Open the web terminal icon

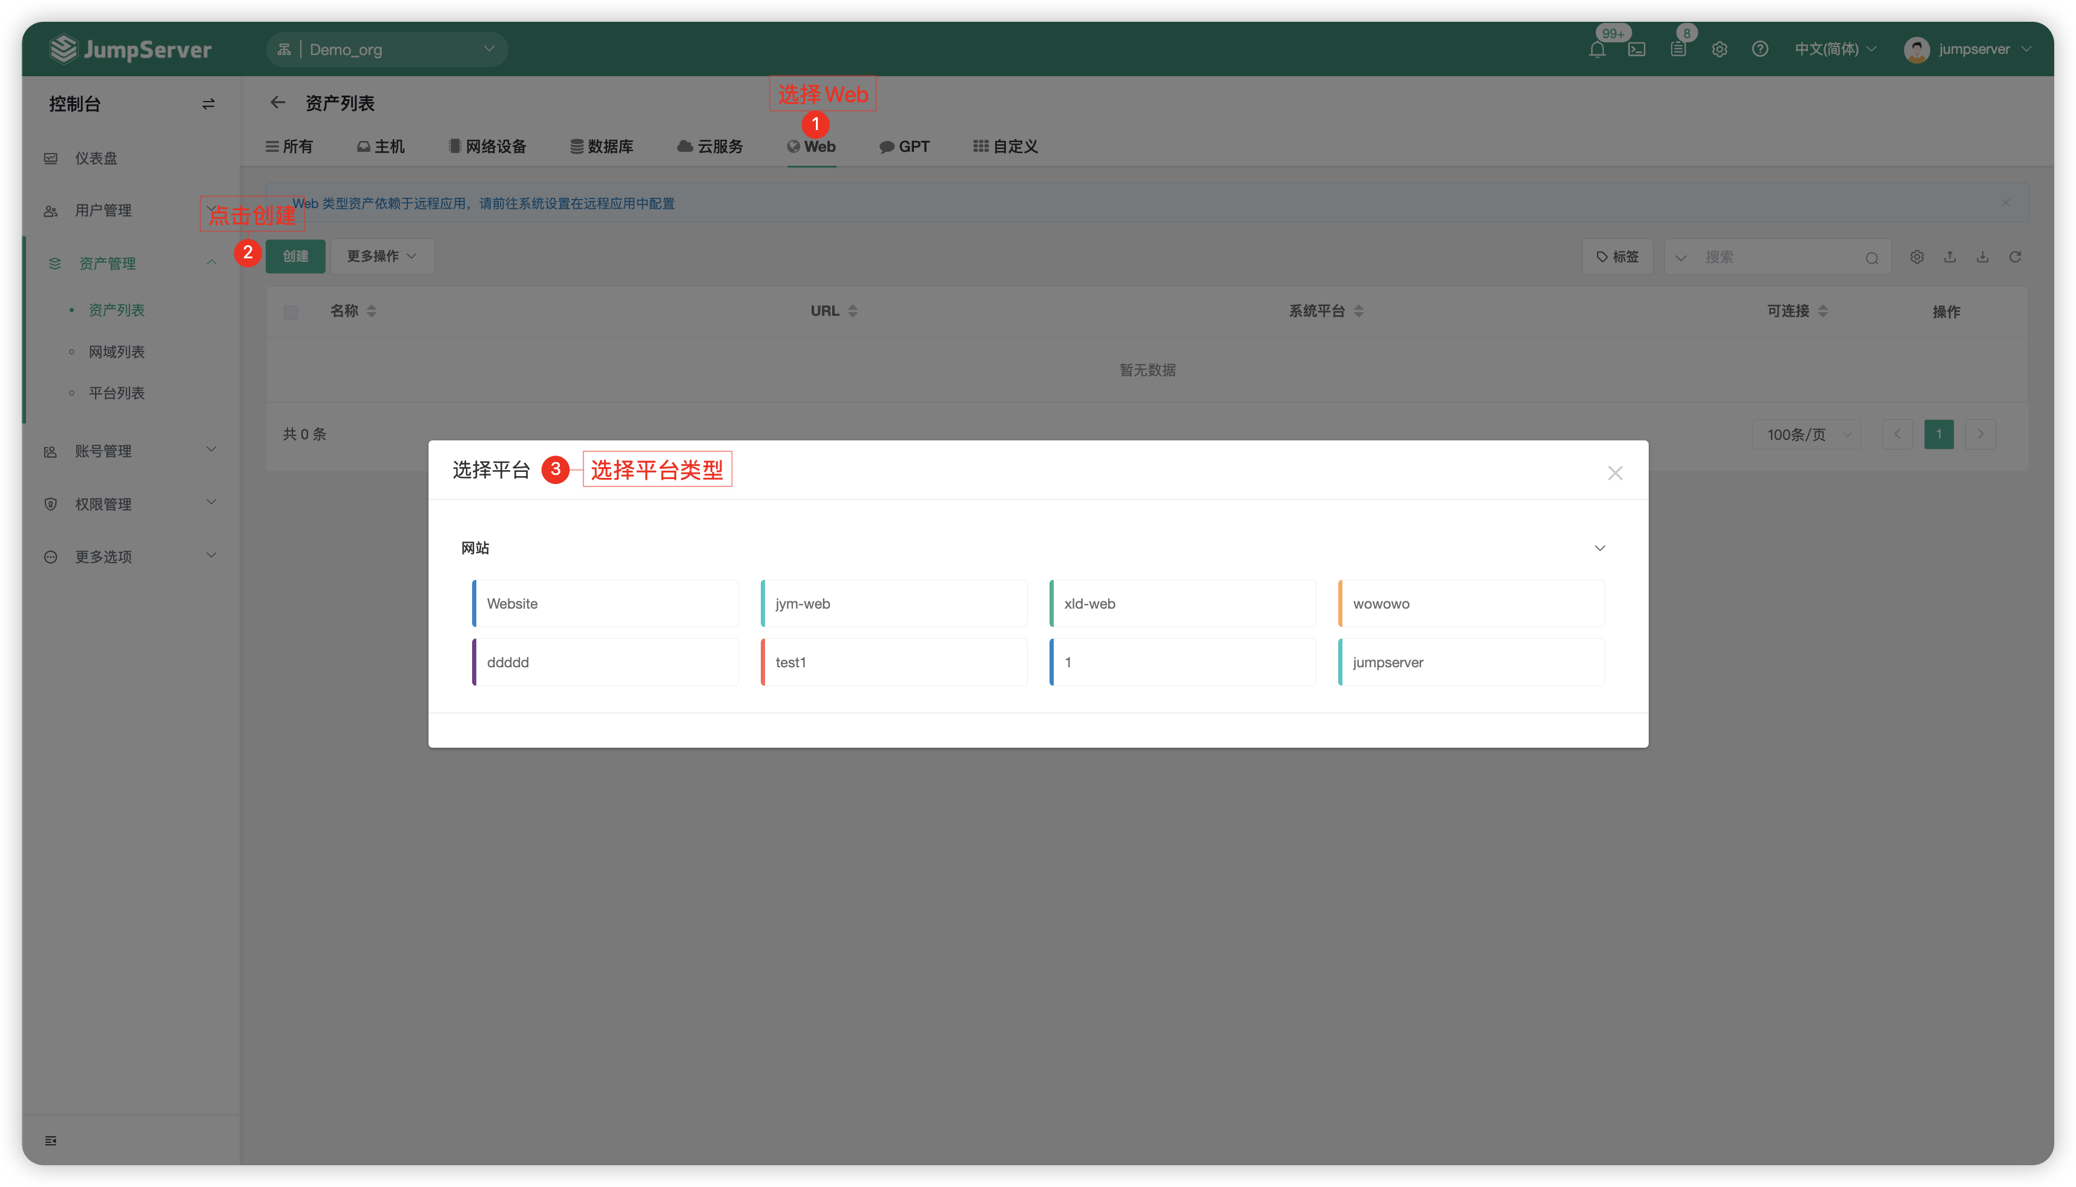coord(1637,50)
